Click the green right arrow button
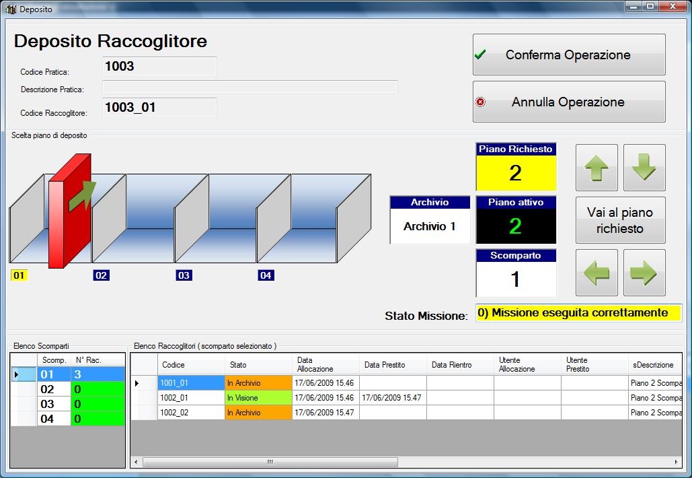 click(x=644, y=273)
